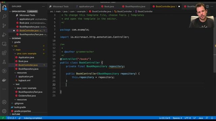Click the remote window status bar icon
216x121 pixels.
[3, 118]
